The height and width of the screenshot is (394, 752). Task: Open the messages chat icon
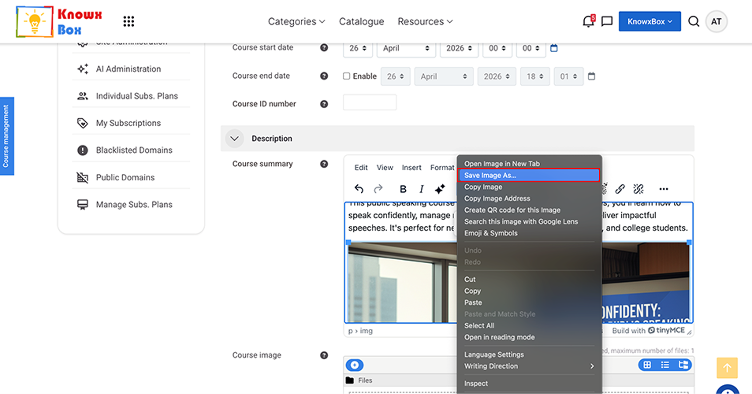click(607, 21)
